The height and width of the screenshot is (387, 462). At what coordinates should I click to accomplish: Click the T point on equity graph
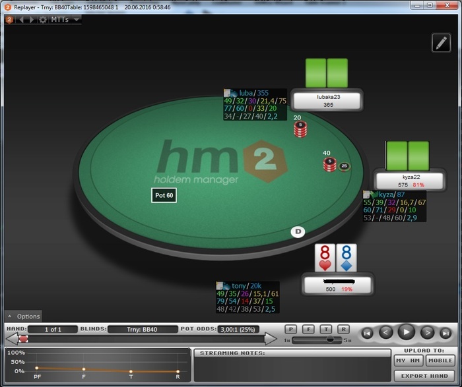click(x=131, y=371)
